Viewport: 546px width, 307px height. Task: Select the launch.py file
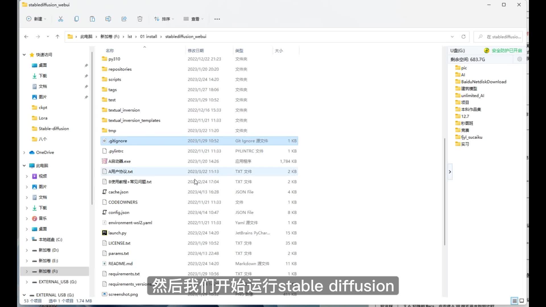click(117, 233)
